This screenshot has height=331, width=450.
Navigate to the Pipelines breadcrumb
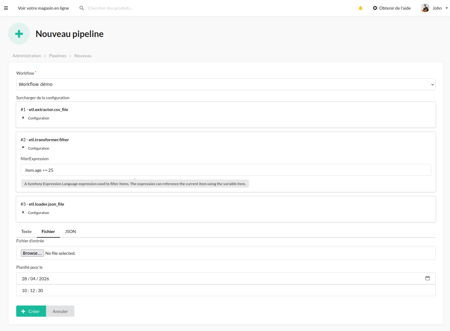pos(58,55)
